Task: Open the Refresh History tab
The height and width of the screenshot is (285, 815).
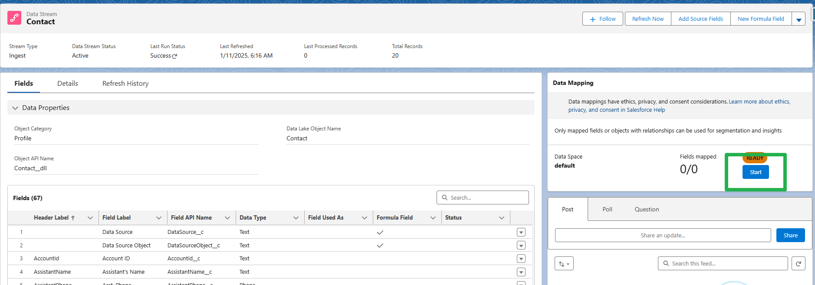Action: point(125,84)
